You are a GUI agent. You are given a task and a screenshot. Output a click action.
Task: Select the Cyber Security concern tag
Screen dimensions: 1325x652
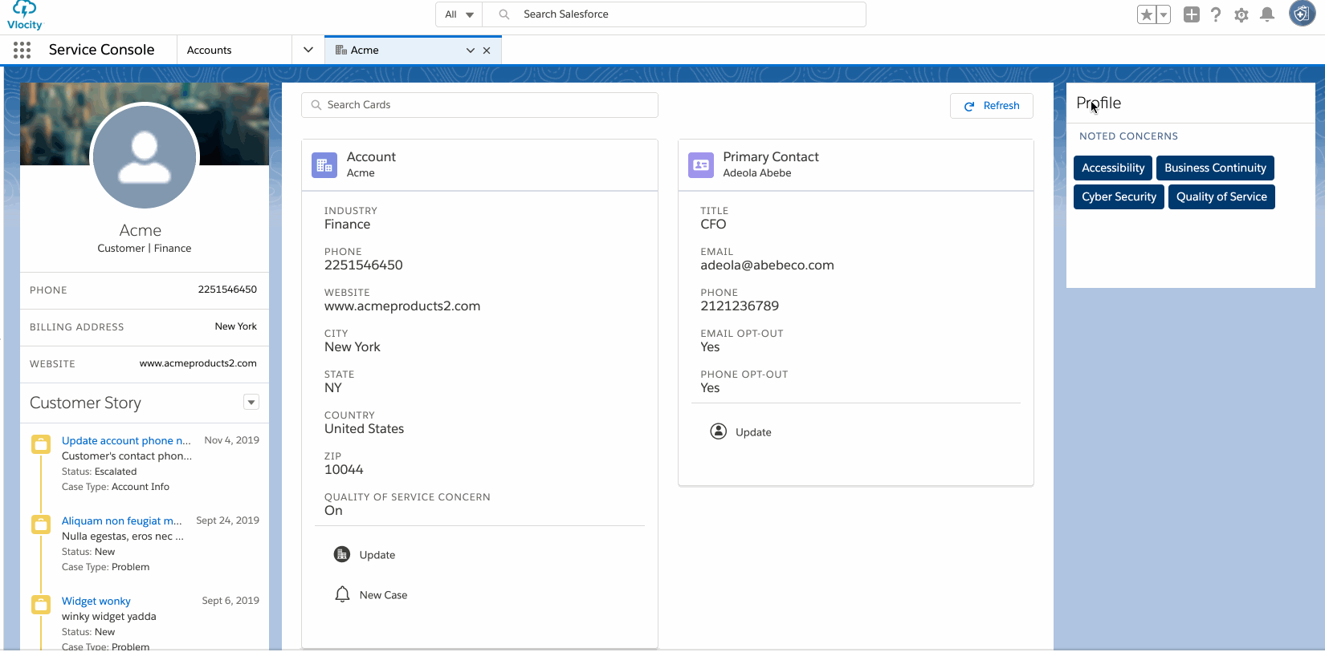click(1119, 196)
